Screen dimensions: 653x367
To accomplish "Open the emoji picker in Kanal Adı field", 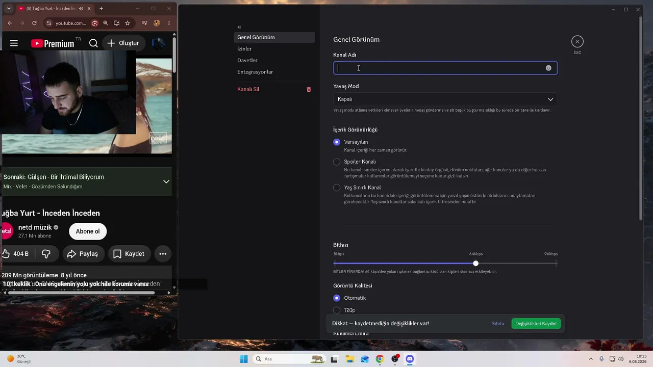I will click(x=548, y=68).
